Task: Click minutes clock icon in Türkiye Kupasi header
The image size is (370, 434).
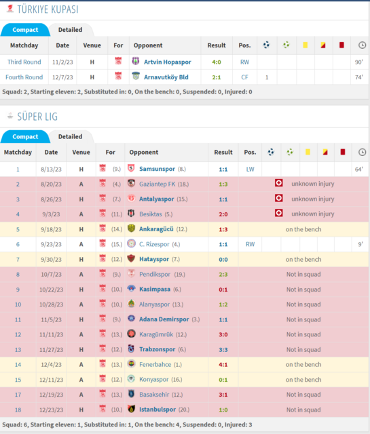Action: click(363, 45)
